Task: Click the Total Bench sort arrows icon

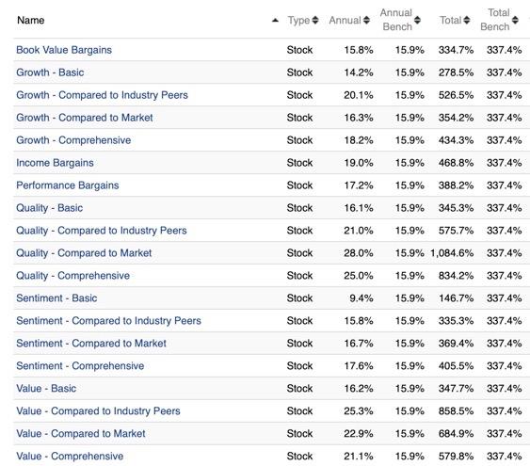Action: (x=515, y=21)
